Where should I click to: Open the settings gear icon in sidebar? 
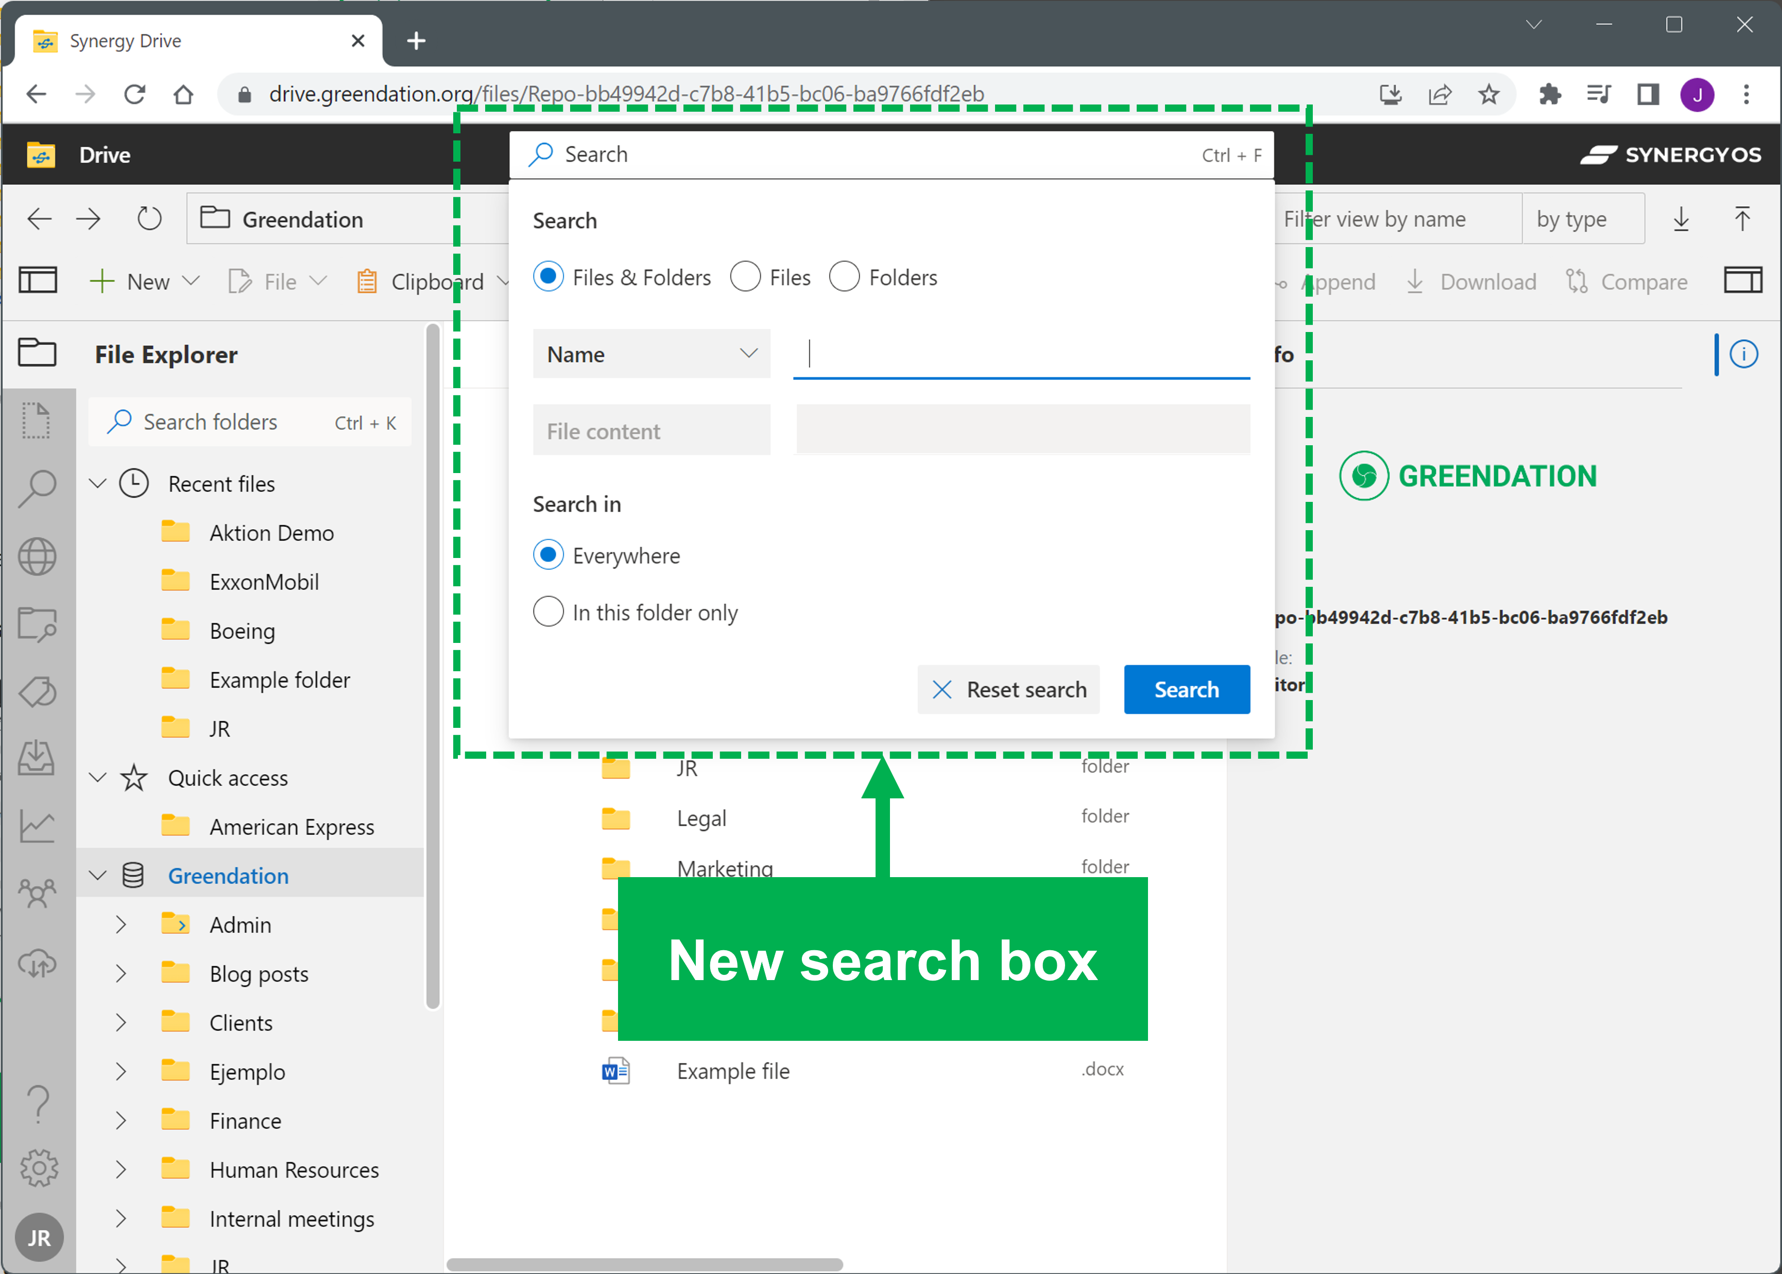click(39, 1168)
